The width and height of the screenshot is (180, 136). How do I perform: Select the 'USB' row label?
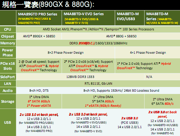pos(8,122)
